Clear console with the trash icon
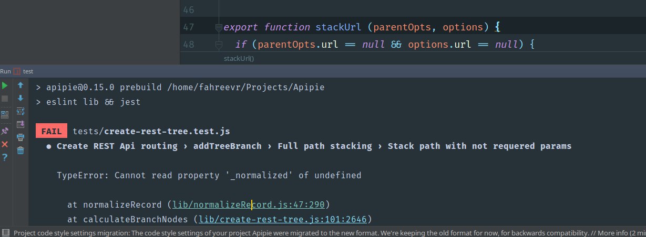646x237 pixels. click(x=20, y=150)
